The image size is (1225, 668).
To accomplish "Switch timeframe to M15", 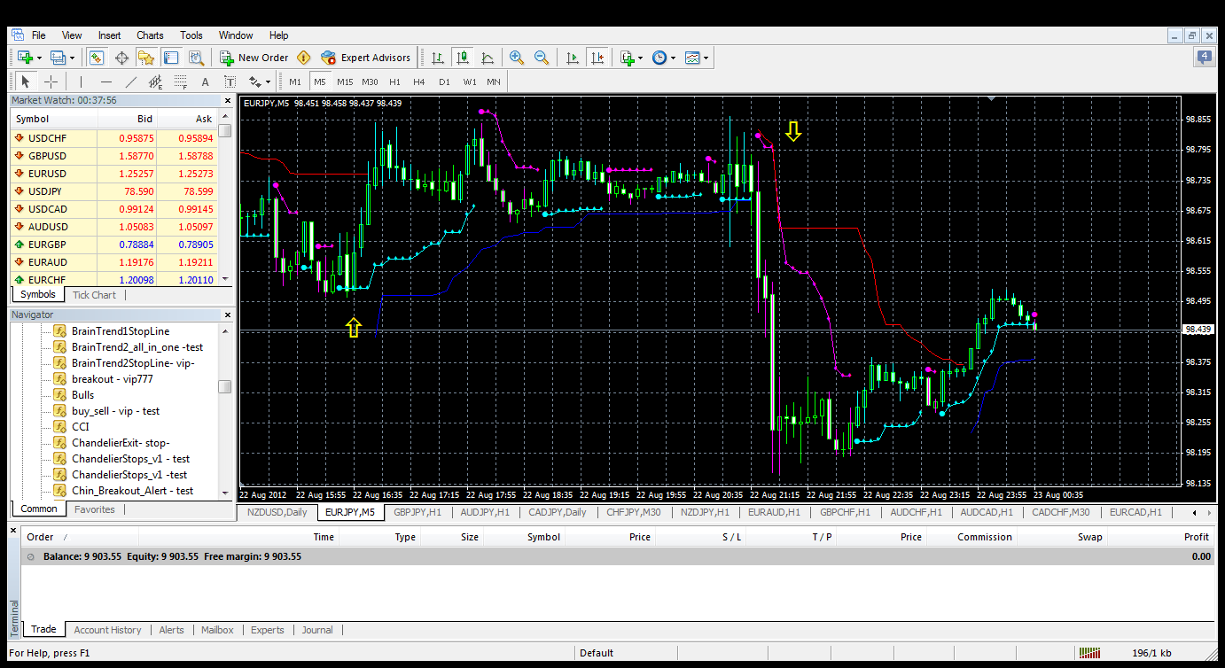I will [x=345, y=82].
